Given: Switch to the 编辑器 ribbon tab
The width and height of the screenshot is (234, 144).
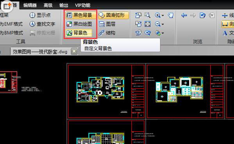Looking at the screenshot, I should (30, 5).
